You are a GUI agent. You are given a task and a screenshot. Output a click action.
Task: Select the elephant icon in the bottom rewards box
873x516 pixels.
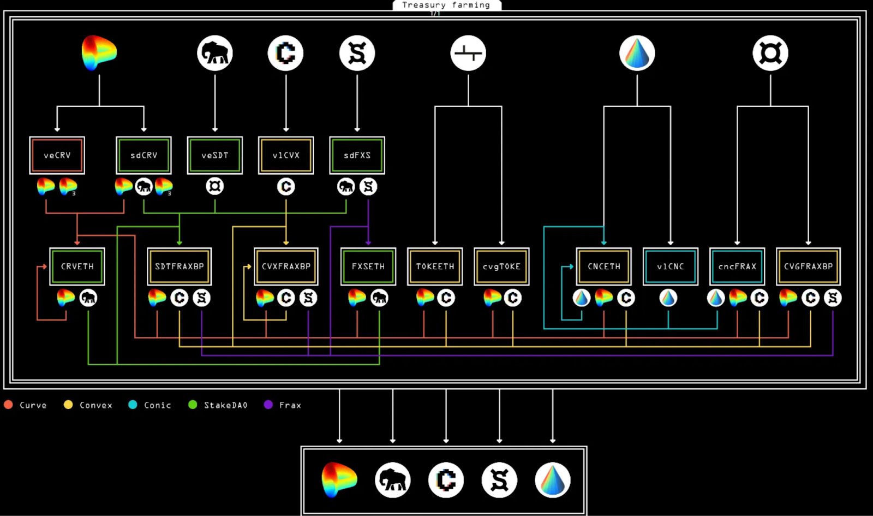tap(393, 480)
